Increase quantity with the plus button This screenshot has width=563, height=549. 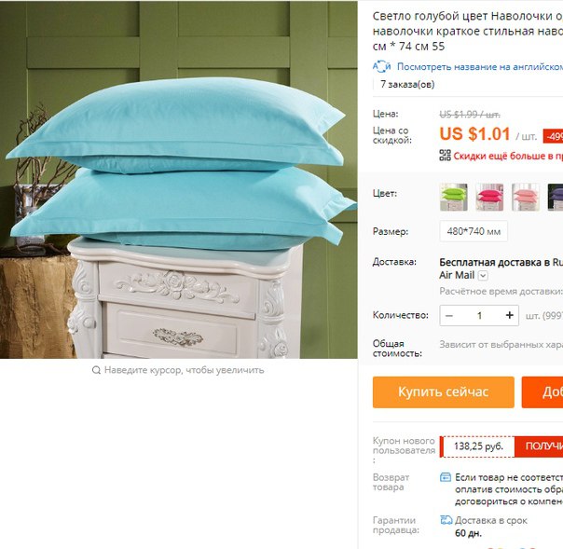click(x=509, y=315)
